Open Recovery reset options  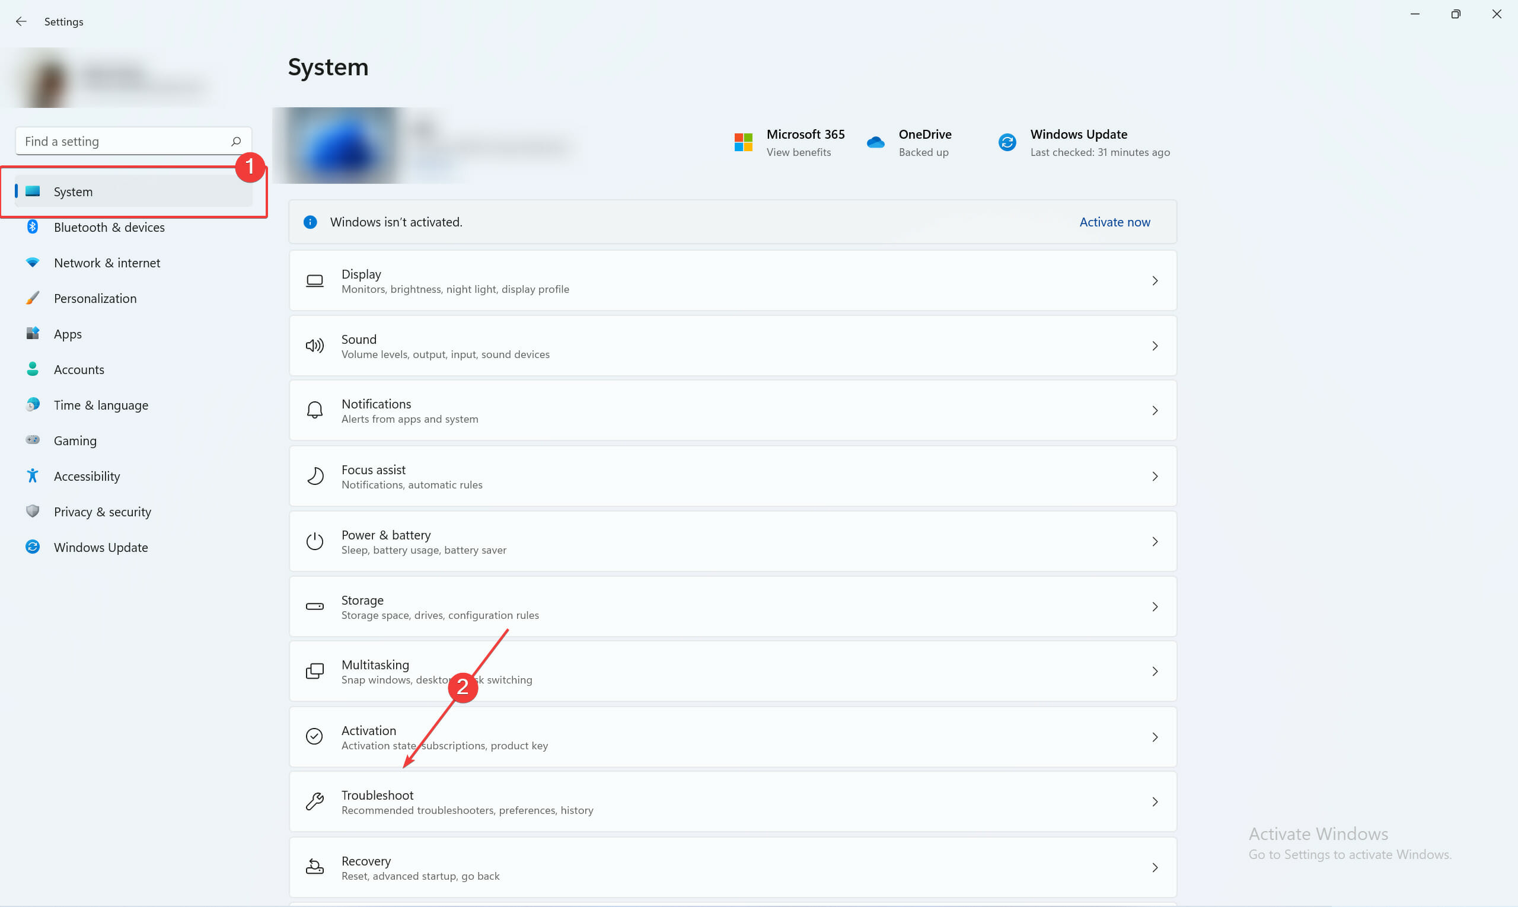pos(732,867)
